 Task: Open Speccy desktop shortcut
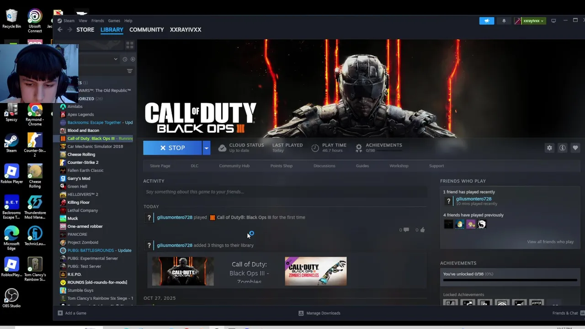point(11,113)
